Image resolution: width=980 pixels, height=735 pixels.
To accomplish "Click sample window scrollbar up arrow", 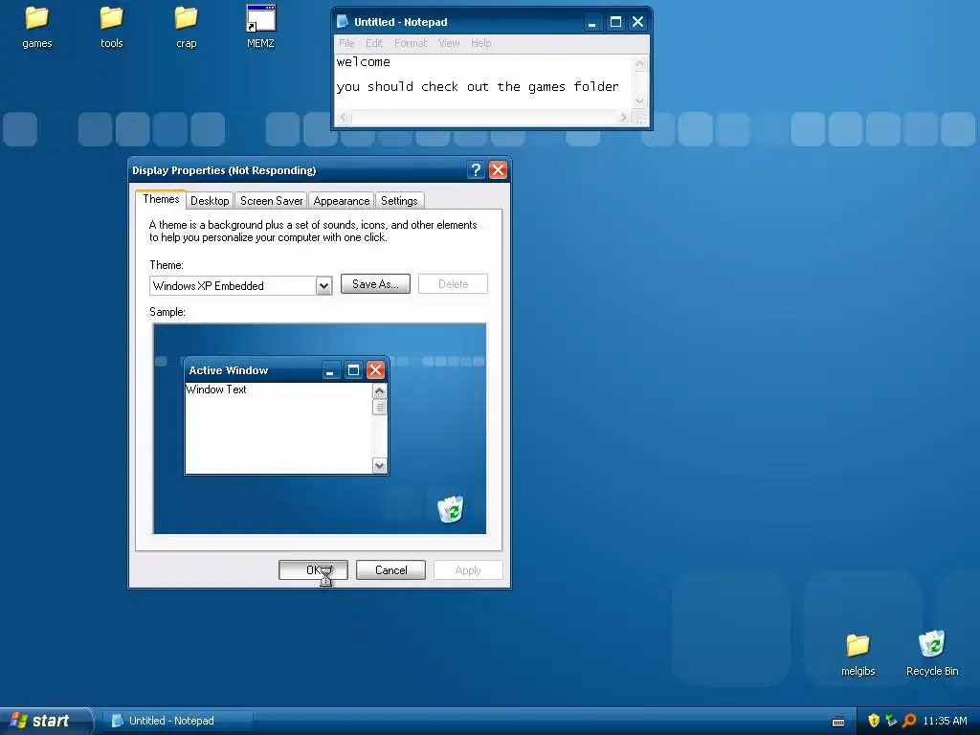I will tap(379, 391).
